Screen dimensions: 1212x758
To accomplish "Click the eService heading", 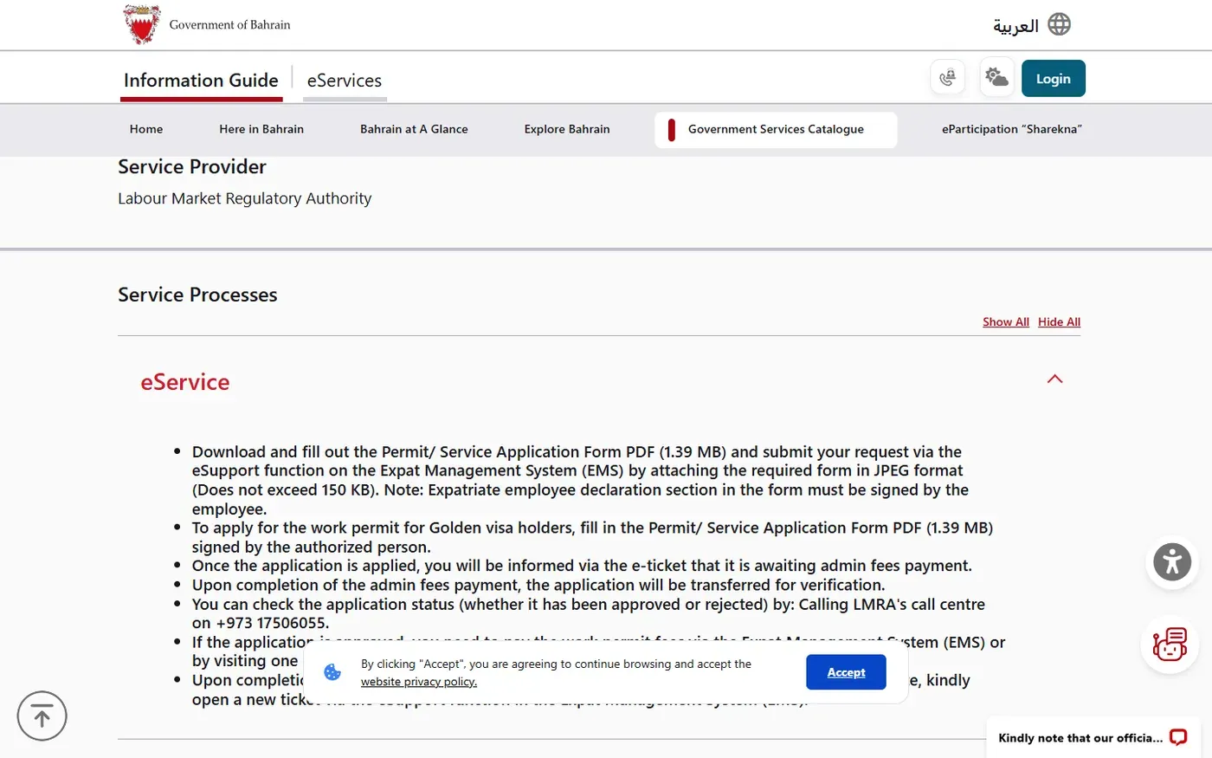I will [x=185, y=382].
